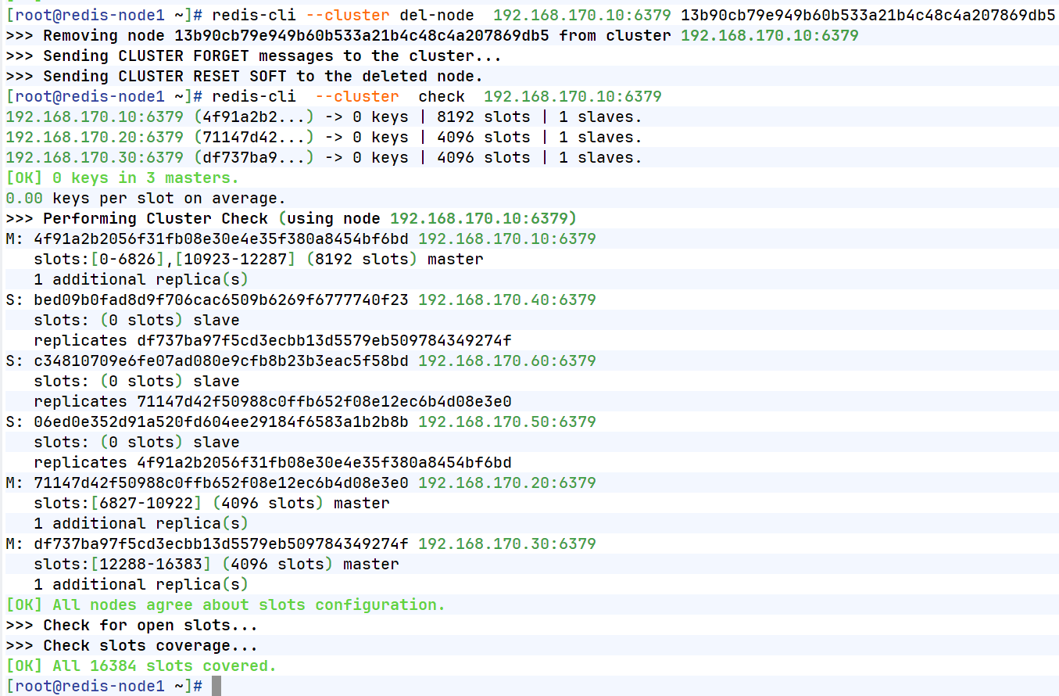Click slave ID 06ed0e352d91a520fd604ee29184f6583a1b2b8b

click(x=221, y=422)
